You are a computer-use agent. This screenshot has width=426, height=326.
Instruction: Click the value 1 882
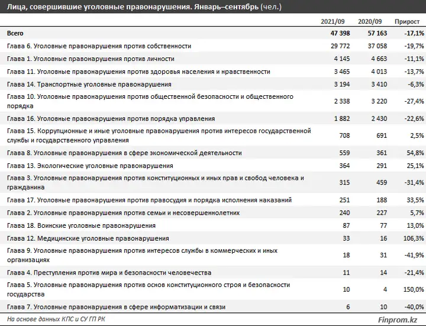coord(342,119)
